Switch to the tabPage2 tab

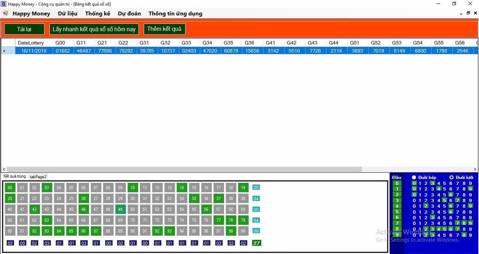[x=38, y=177]
